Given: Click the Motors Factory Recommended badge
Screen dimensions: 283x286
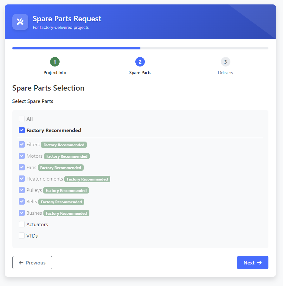Looking at the screenshot, I should [67, 156].
